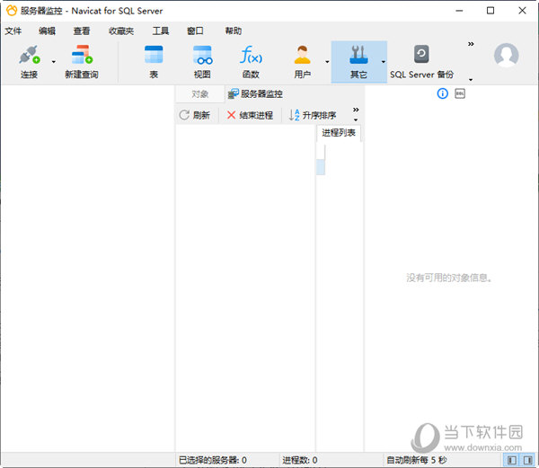This screenshot has height=468, width=539.
Task: Open the 文件 menu
Action: 13,31
